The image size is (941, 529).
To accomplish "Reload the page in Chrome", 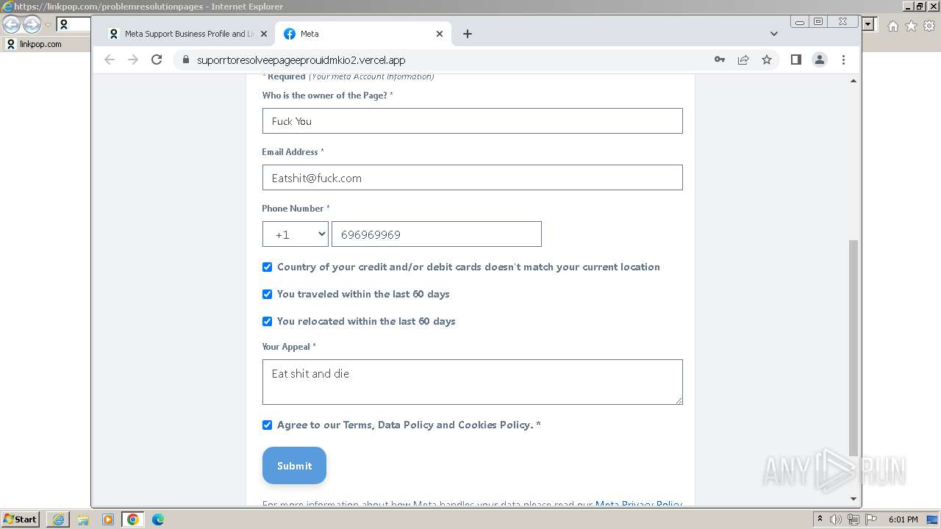I will pyautogui.click(x=157, y=60).
